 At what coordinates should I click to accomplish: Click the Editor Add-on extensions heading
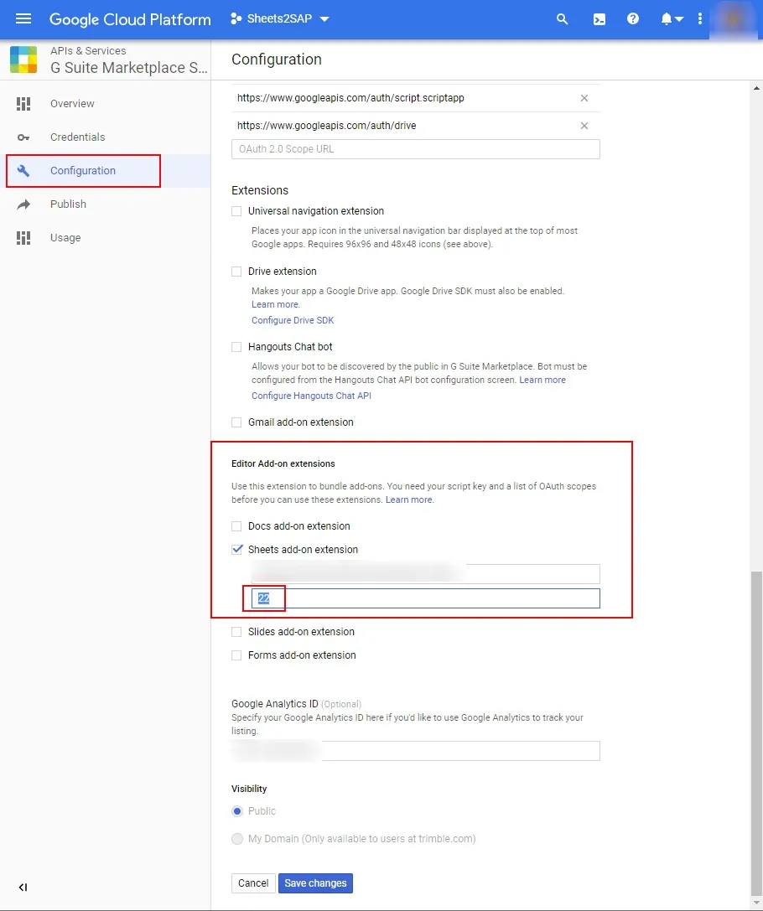283,463
